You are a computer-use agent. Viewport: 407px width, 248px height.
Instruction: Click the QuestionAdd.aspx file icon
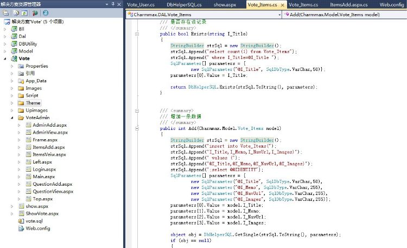[29, 184]
